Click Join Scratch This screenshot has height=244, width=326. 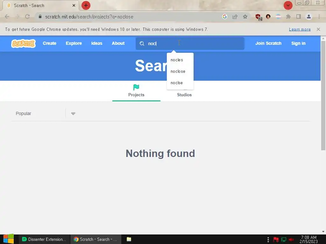[x=268, y=43]
